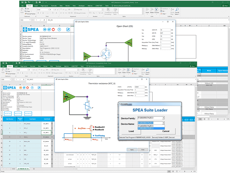Pick highlighted FS800R07A2E3 in the Device Name list
Screen dimensions: 230x173
[151, 128]
